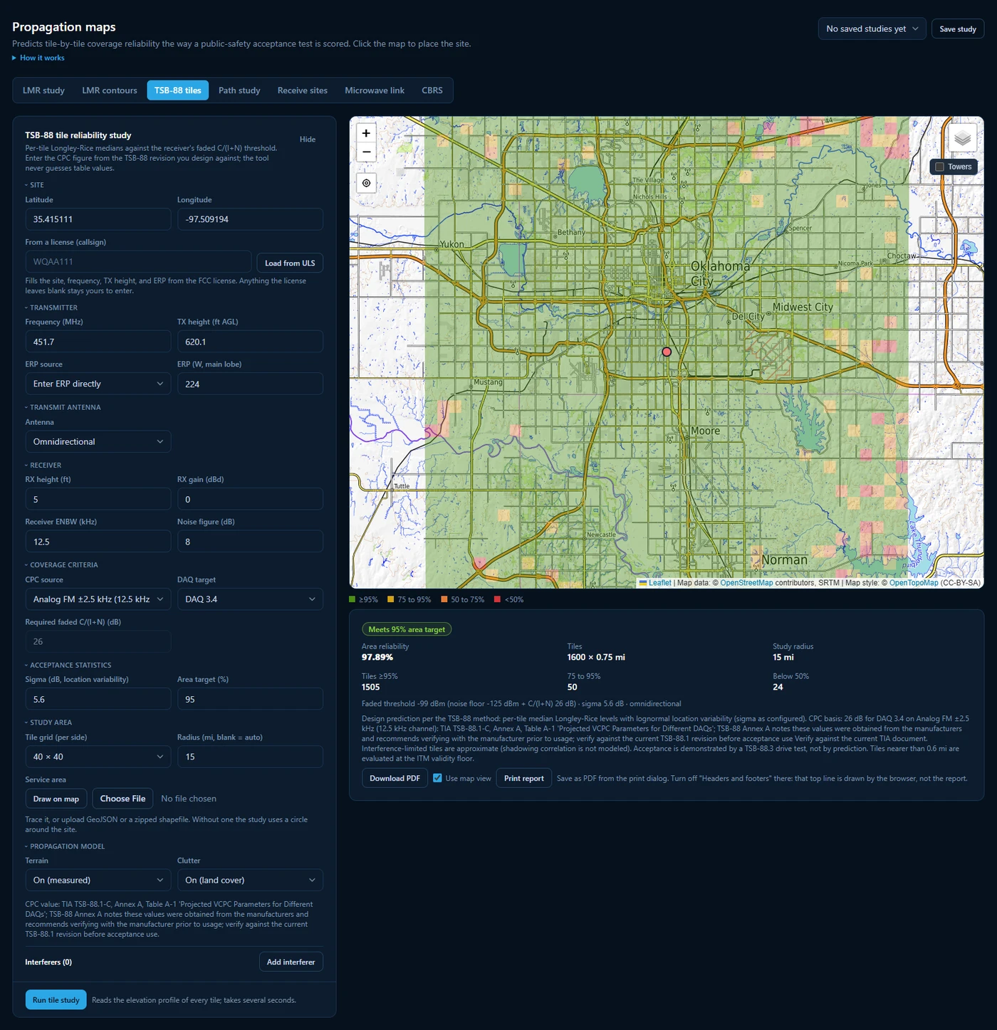This screenshot has width=997, height=1030.
Task: Switch to the CBRS tab
Action: [432, 90]
